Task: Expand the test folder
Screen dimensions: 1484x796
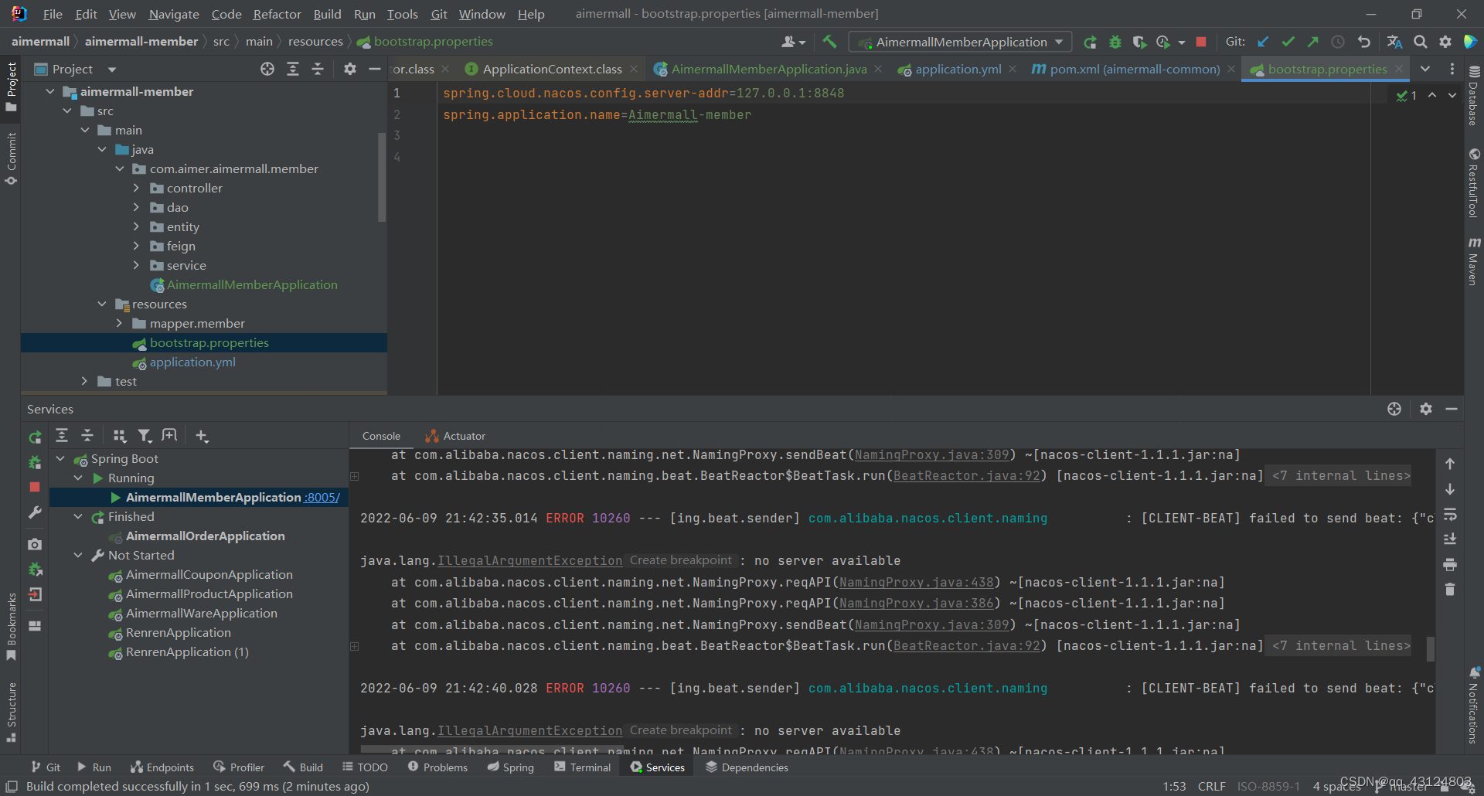Action: pyautogui.click(x=84, y=381)
